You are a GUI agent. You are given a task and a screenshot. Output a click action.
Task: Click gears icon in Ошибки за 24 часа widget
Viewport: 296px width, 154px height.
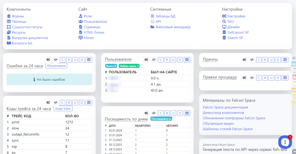click(48, 60)
